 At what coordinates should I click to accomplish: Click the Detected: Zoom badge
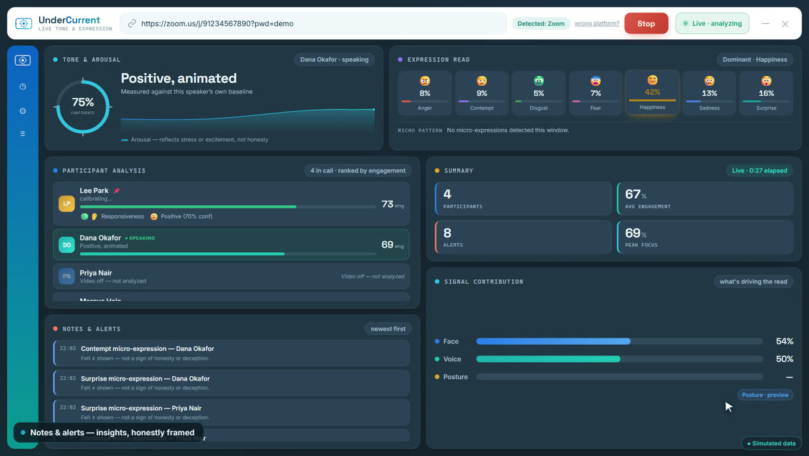[541, 24]
